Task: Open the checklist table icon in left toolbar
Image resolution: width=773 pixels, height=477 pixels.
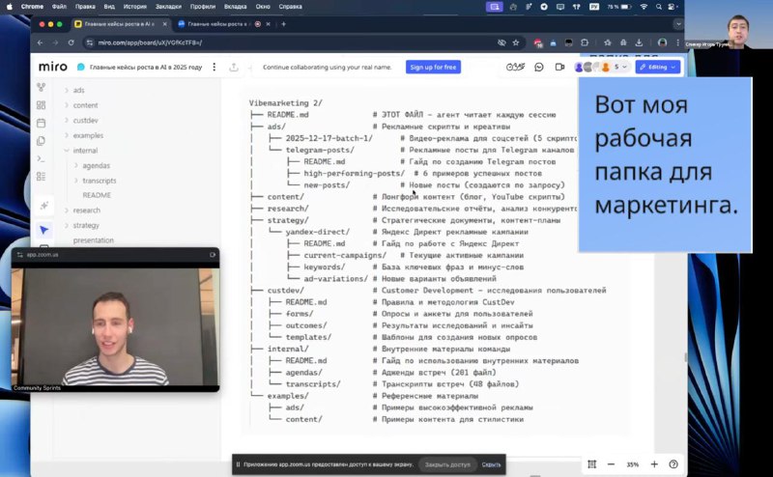Action: (42, 177)
